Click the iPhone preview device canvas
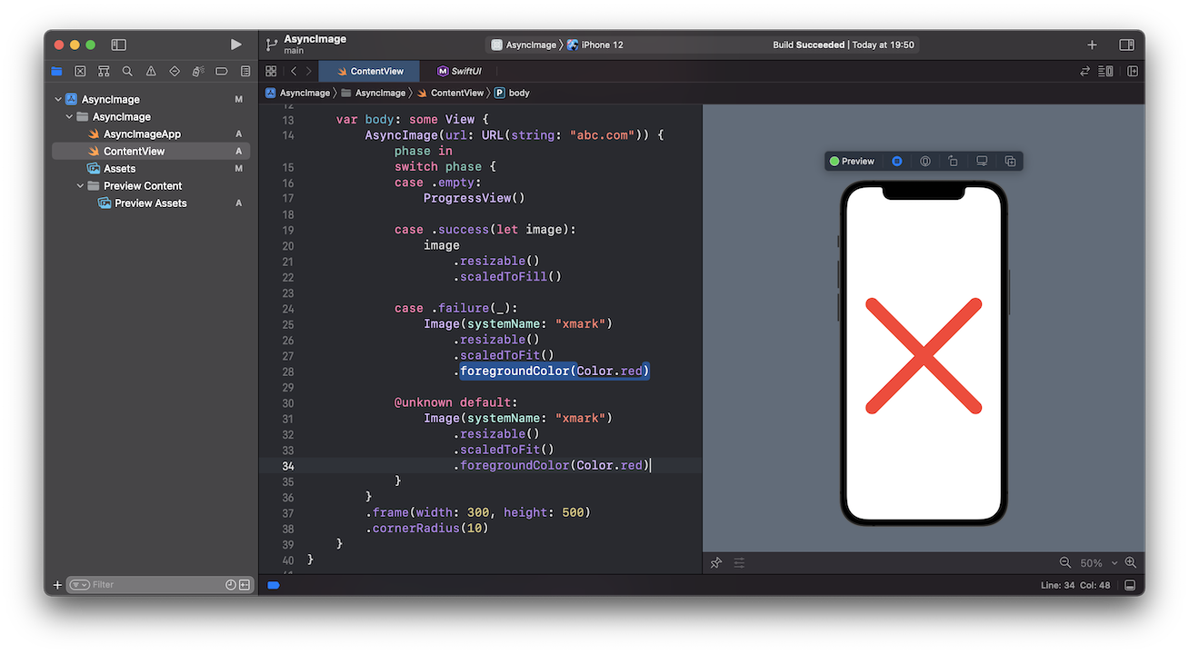Viewport: 1189px width, 654px height. pyautogui.click(x=924, y=352)
